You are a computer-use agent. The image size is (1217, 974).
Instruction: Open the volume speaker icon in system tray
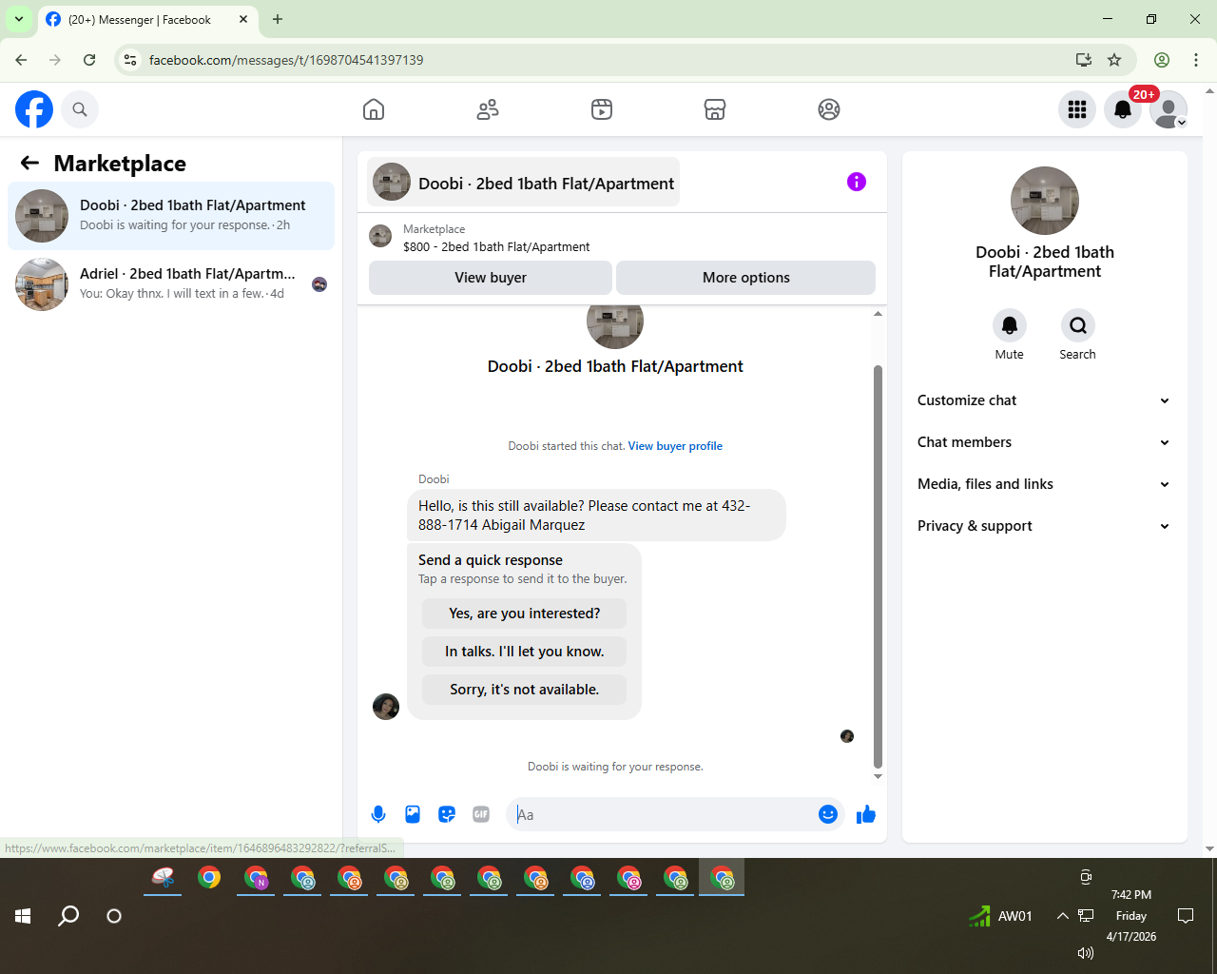click(1086, 952)
